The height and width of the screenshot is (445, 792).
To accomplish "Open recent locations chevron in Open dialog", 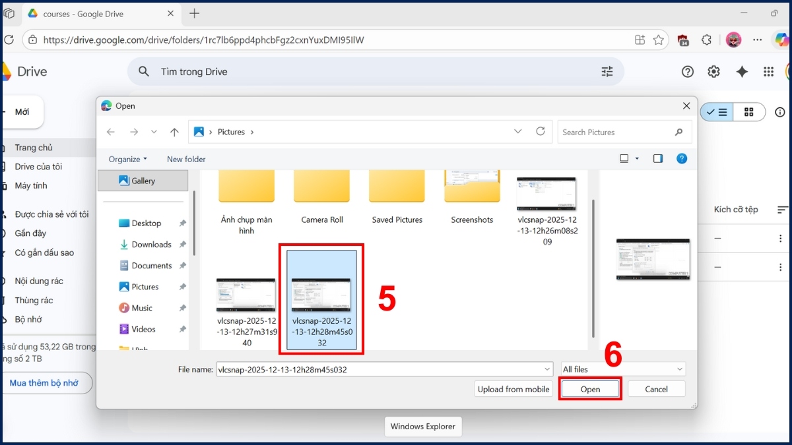I will pyautogui.click(x=154, y=132).
